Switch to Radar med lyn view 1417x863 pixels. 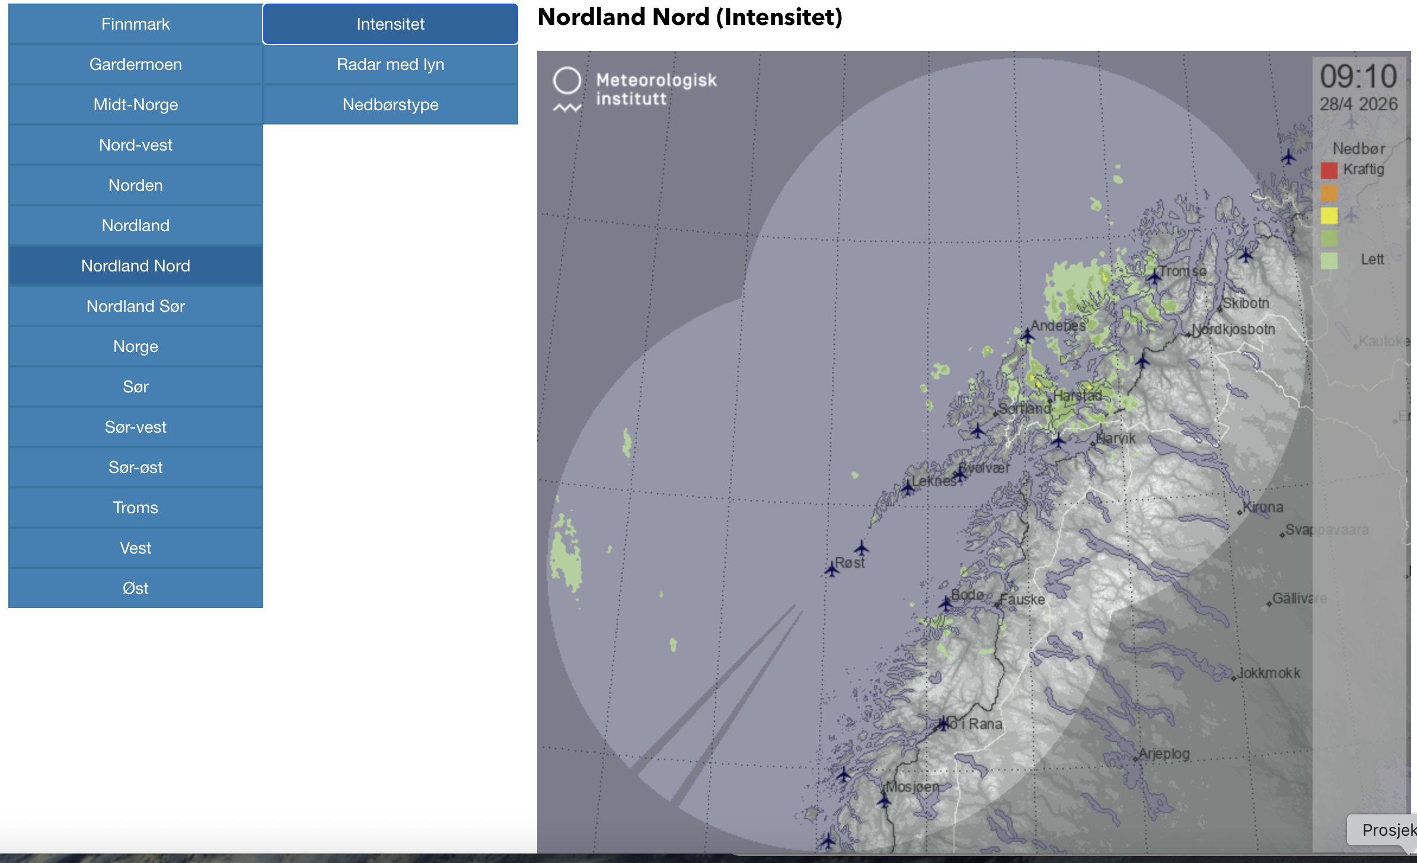(391, 64)
